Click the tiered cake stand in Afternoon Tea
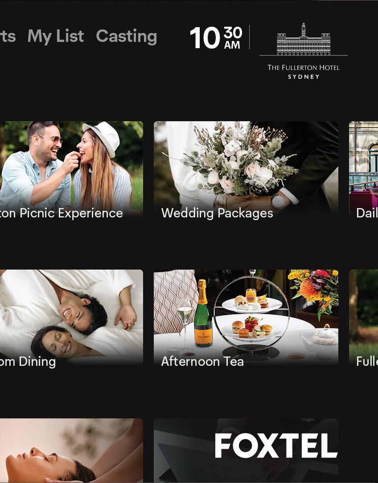Screen dimensions: 378x483 (x=251, y=311)
